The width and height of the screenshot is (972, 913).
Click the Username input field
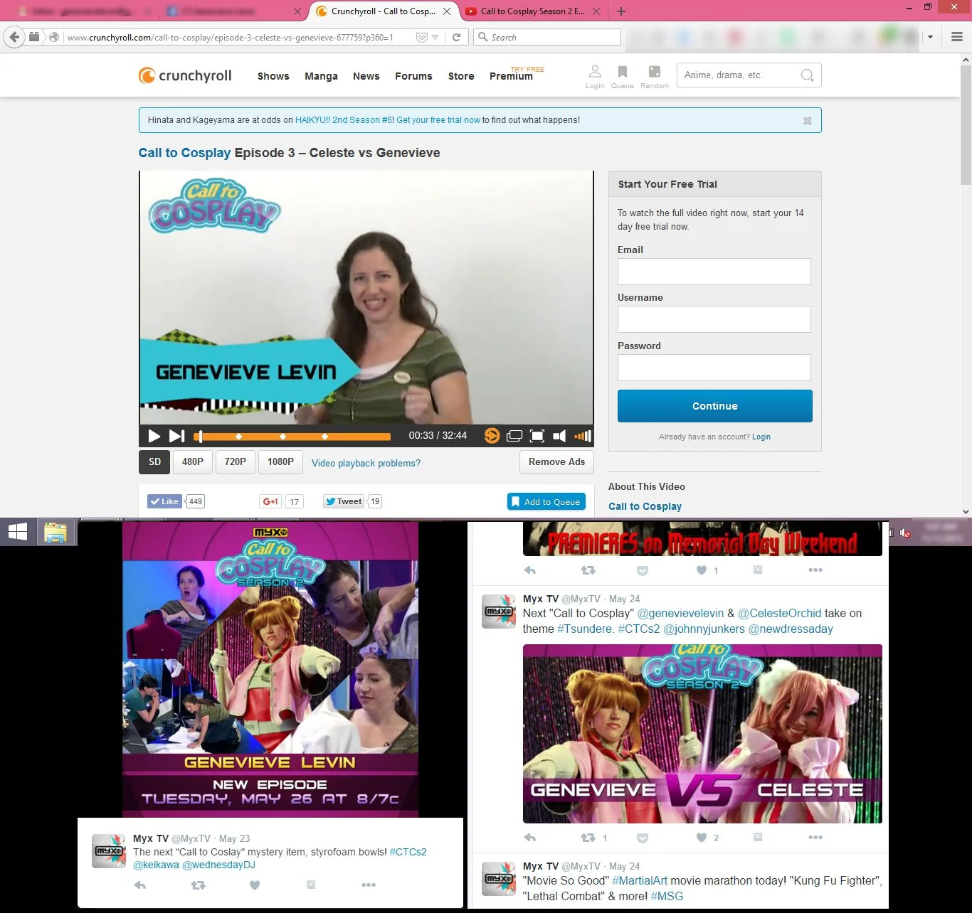click(x=714, y=319)
